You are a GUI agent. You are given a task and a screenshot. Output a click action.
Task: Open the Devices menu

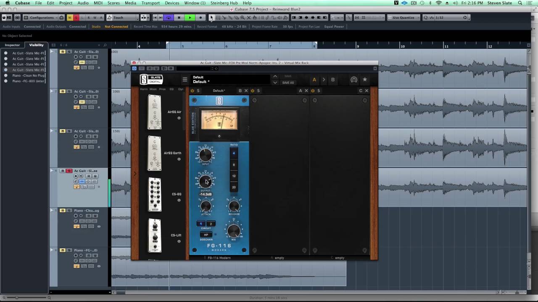point(172,3)
